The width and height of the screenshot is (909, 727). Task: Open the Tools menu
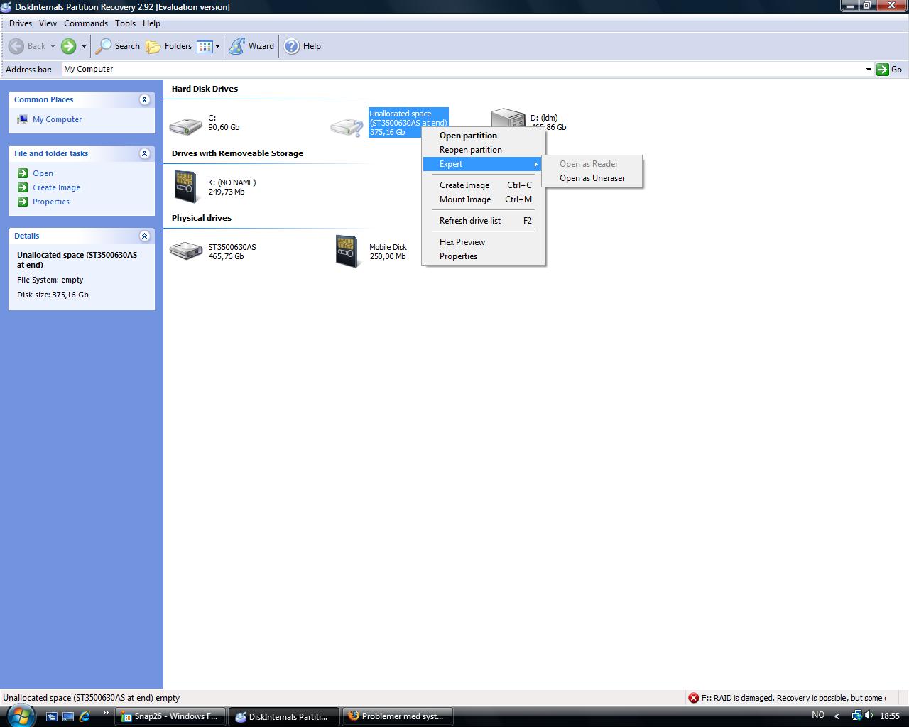(125, 23)
